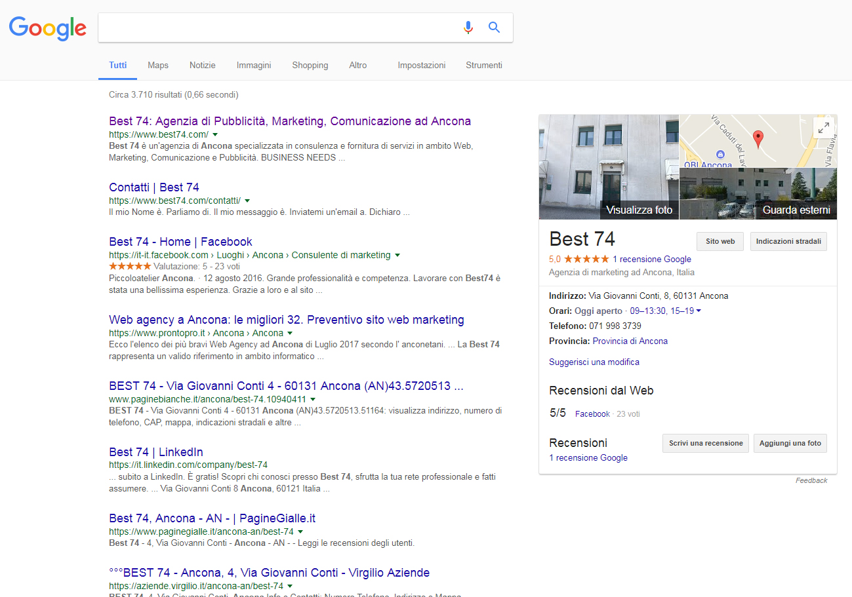Image resolution: width=852 pixels, height=597 pixels.
Task: Open '1 recensione Google' link beside rating
Action: [x=652, y=259]
